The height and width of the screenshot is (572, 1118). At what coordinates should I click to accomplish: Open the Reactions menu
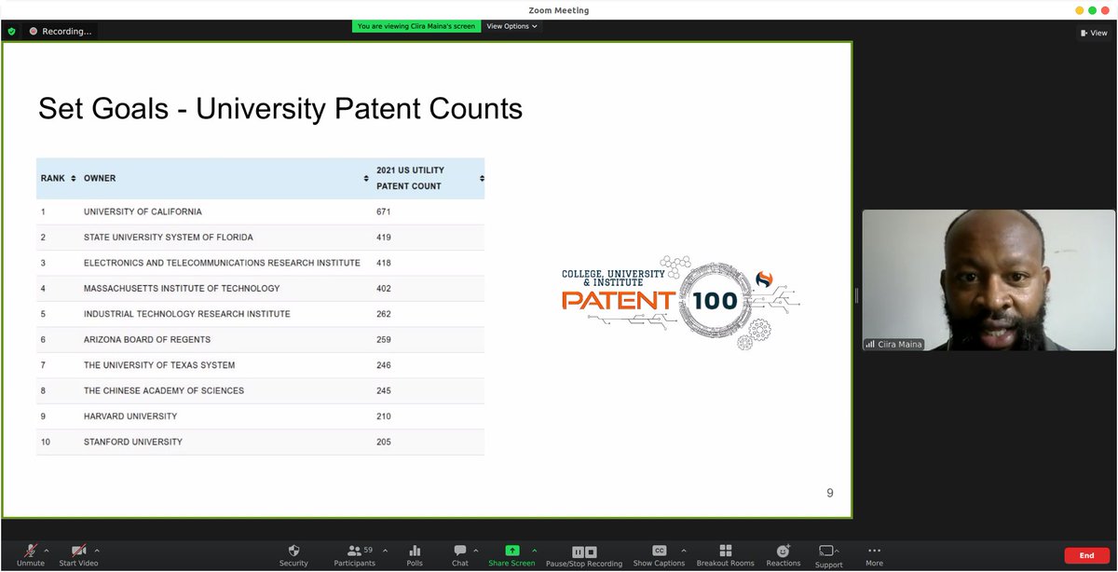783,555
